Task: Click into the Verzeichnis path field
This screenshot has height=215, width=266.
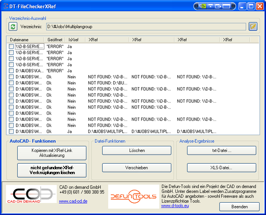Action: (x=146, y=27)
